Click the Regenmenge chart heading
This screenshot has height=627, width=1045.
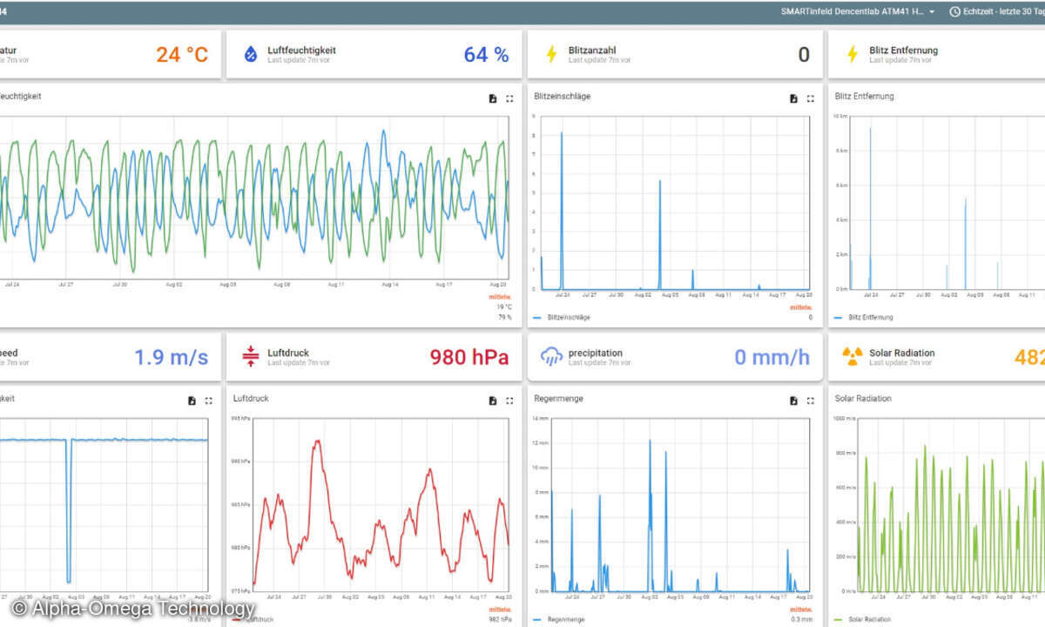(558, 398)
